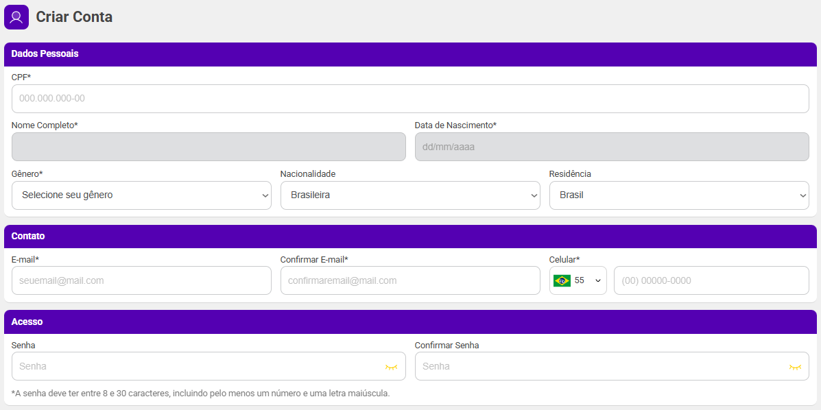Click the Brazil flag icon
The width and height of the screenshot is (821, 410).
pyautogui.click(x=562, y=280)
